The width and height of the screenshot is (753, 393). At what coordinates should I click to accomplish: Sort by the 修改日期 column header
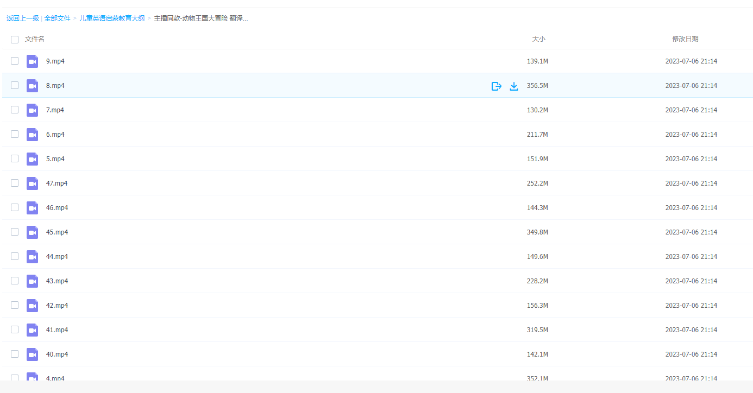[685, 39]
